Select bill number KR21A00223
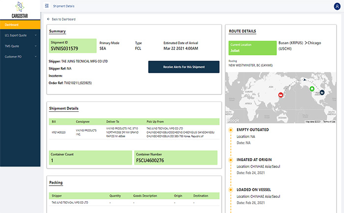This screenshot has width=344, height=213. click(x=58, y=132)
